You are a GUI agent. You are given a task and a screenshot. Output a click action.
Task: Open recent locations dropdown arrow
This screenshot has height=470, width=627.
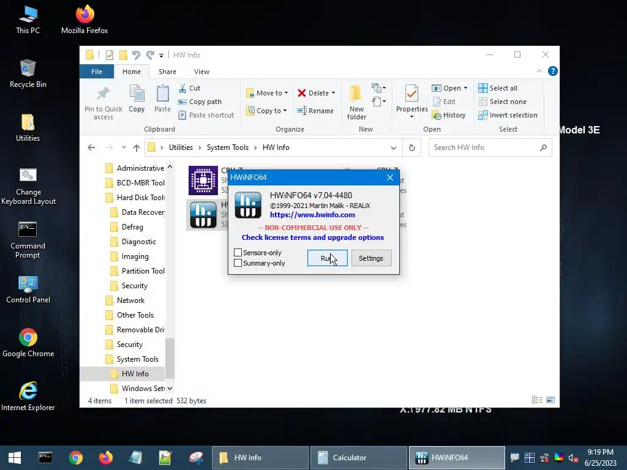click(x=124, y=147)
